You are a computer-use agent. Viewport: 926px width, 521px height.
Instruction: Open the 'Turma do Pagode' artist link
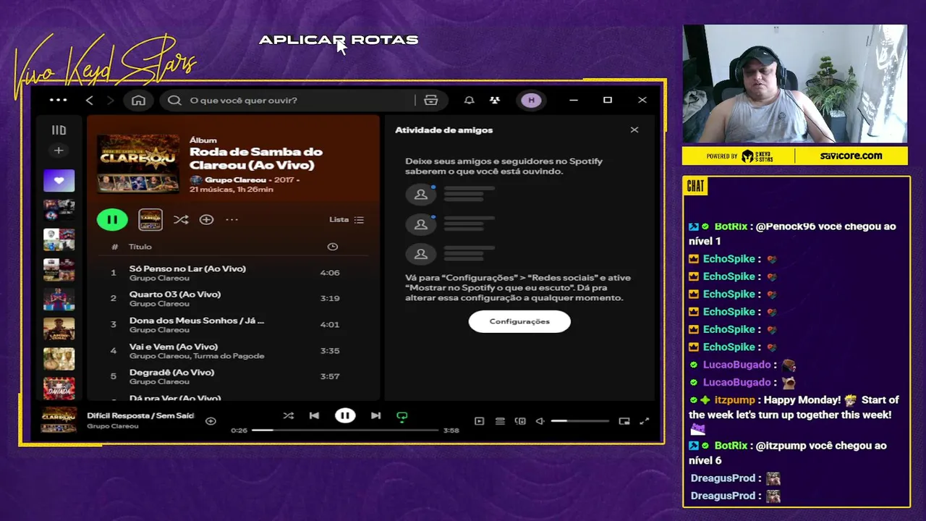pyautogui.click(x=230, y=356)
